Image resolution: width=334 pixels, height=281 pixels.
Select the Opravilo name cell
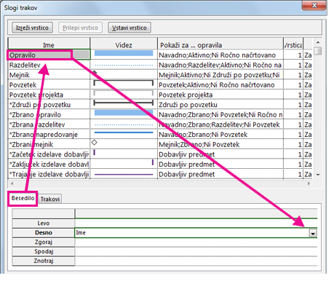[x=49, y=55]
